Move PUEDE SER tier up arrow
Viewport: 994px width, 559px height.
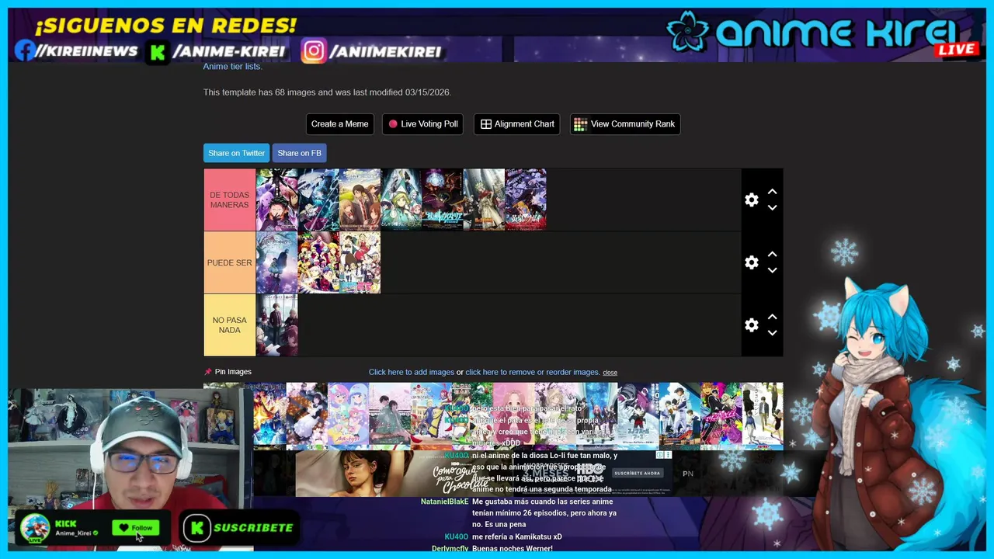pos(772,255)
